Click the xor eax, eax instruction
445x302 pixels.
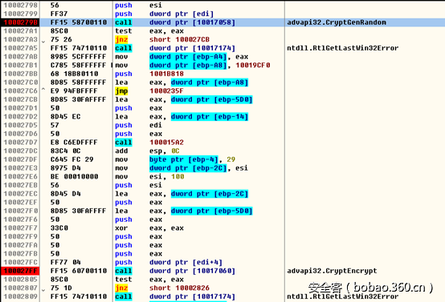pos(149,228)
